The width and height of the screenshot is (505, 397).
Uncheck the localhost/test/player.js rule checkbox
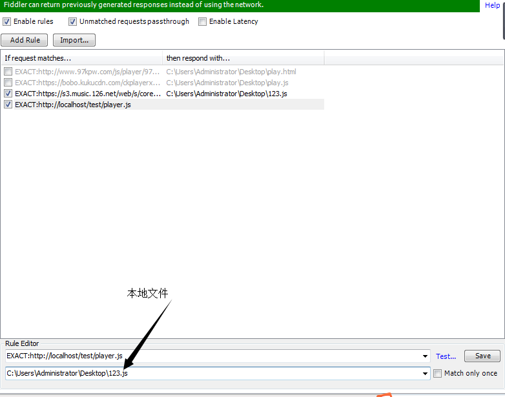(8, 105)
